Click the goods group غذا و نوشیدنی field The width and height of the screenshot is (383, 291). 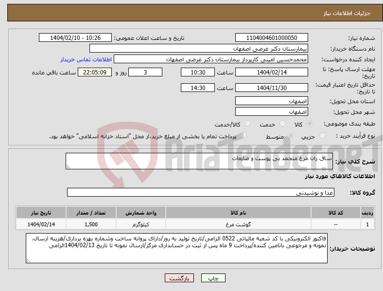pos(201,192)
